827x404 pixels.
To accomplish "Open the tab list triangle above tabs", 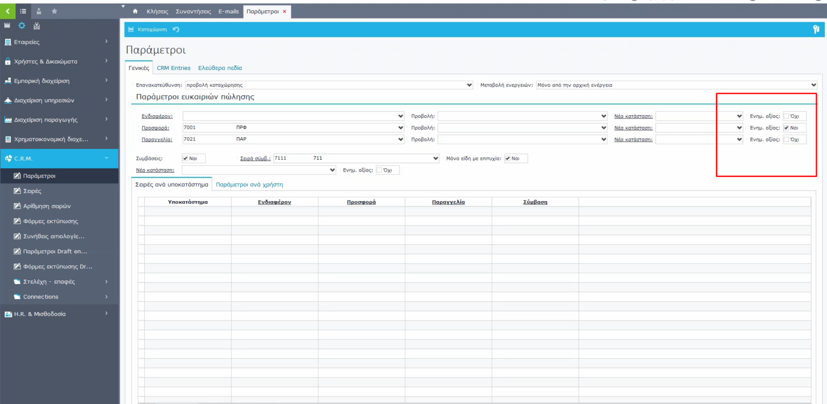I will (123, 6).
